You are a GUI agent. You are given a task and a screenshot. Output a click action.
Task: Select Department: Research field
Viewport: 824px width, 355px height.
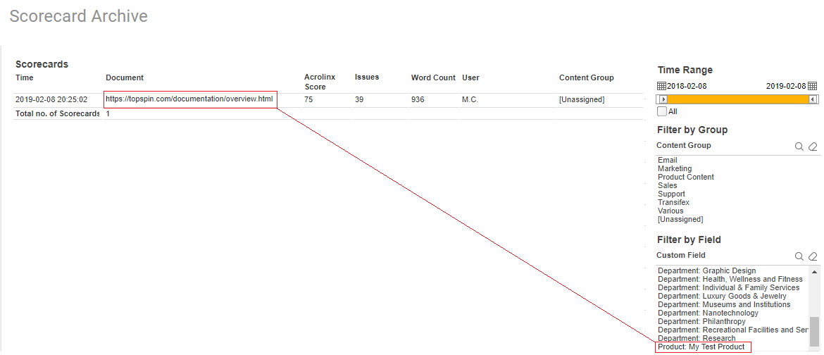(697, 338)
